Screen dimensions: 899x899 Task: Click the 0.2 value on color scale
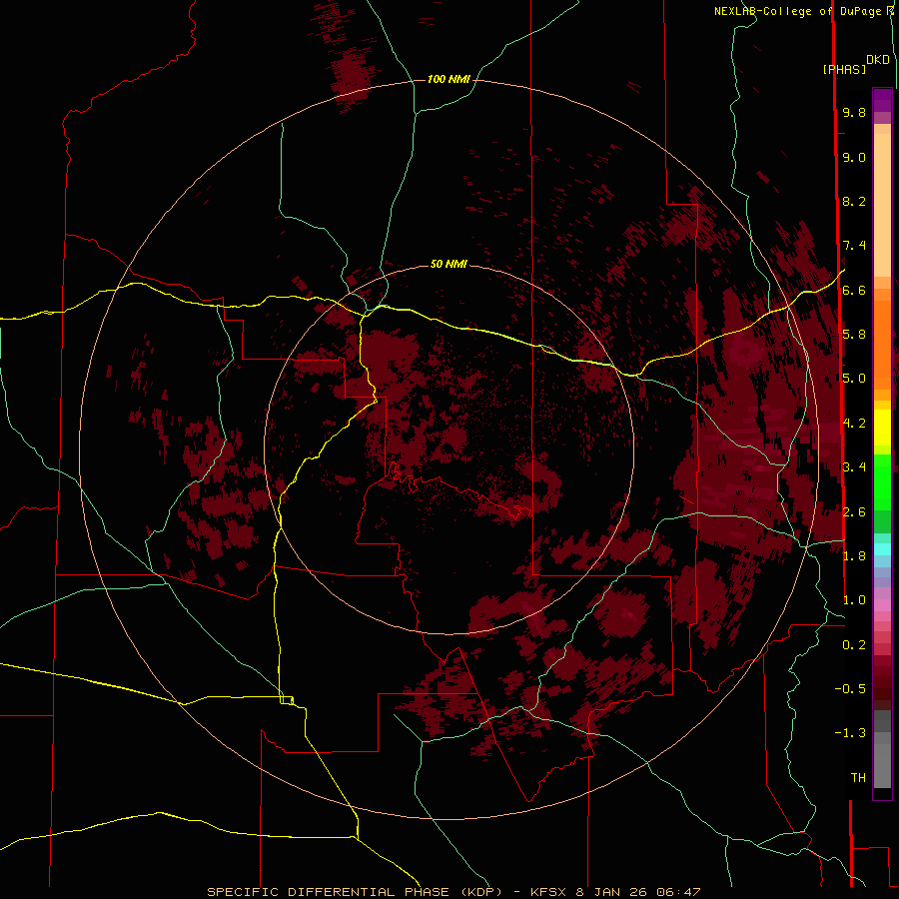[854, 645]
